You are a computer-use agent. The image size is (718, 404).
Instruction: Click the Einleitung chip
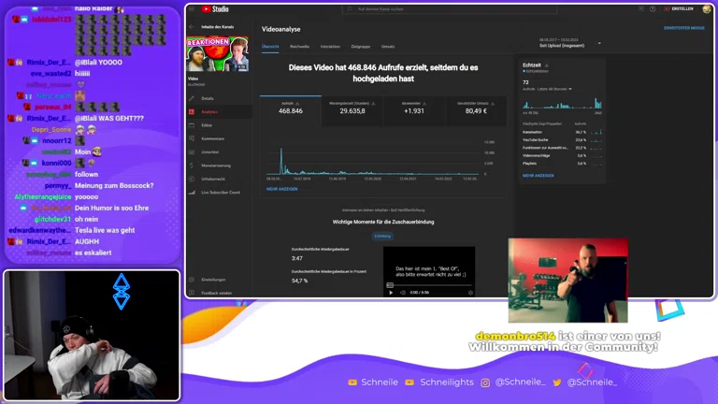click(382, 237)
